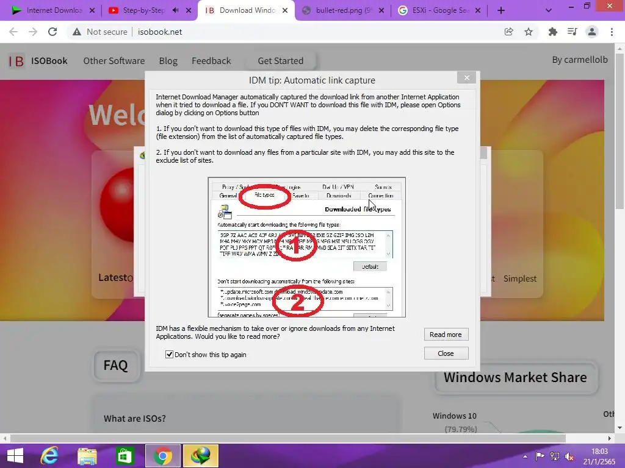Go back to previous page

[x=13, y=32]
